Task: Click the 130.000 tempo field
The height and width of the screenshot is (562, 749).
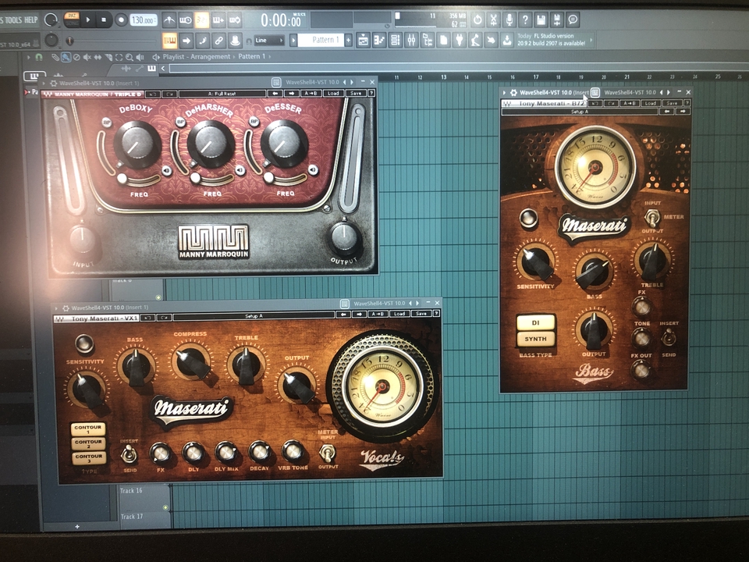Action: point(144,20)
